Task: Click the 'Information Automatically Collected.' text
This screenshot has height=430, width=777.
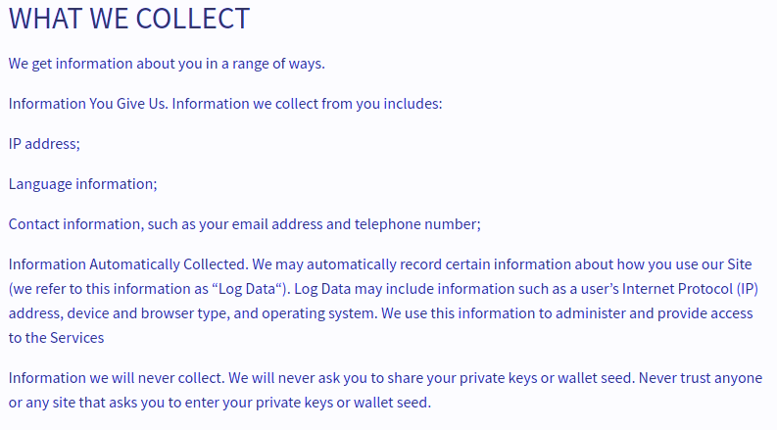Action: (x=127, y=264)
